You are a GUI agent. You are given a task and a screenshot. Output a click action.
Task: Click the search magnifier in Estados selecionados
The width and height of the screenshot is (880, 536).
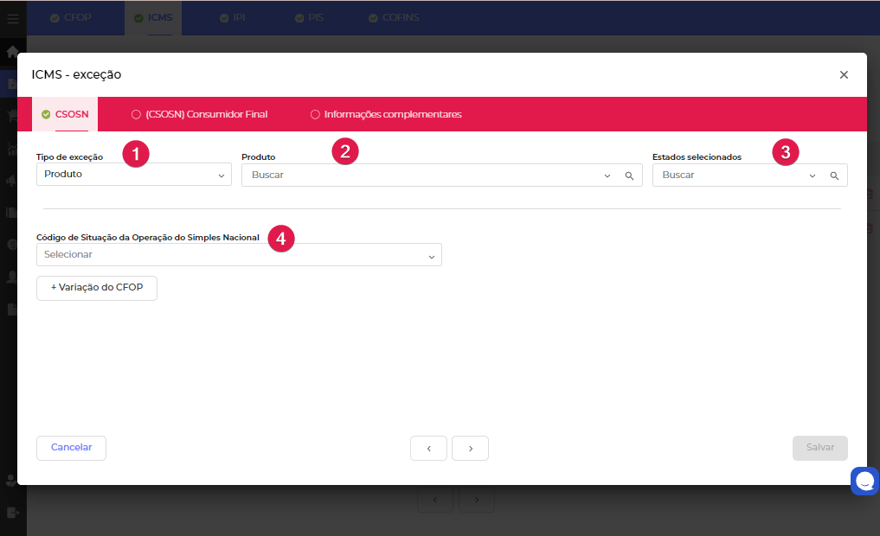834,175
